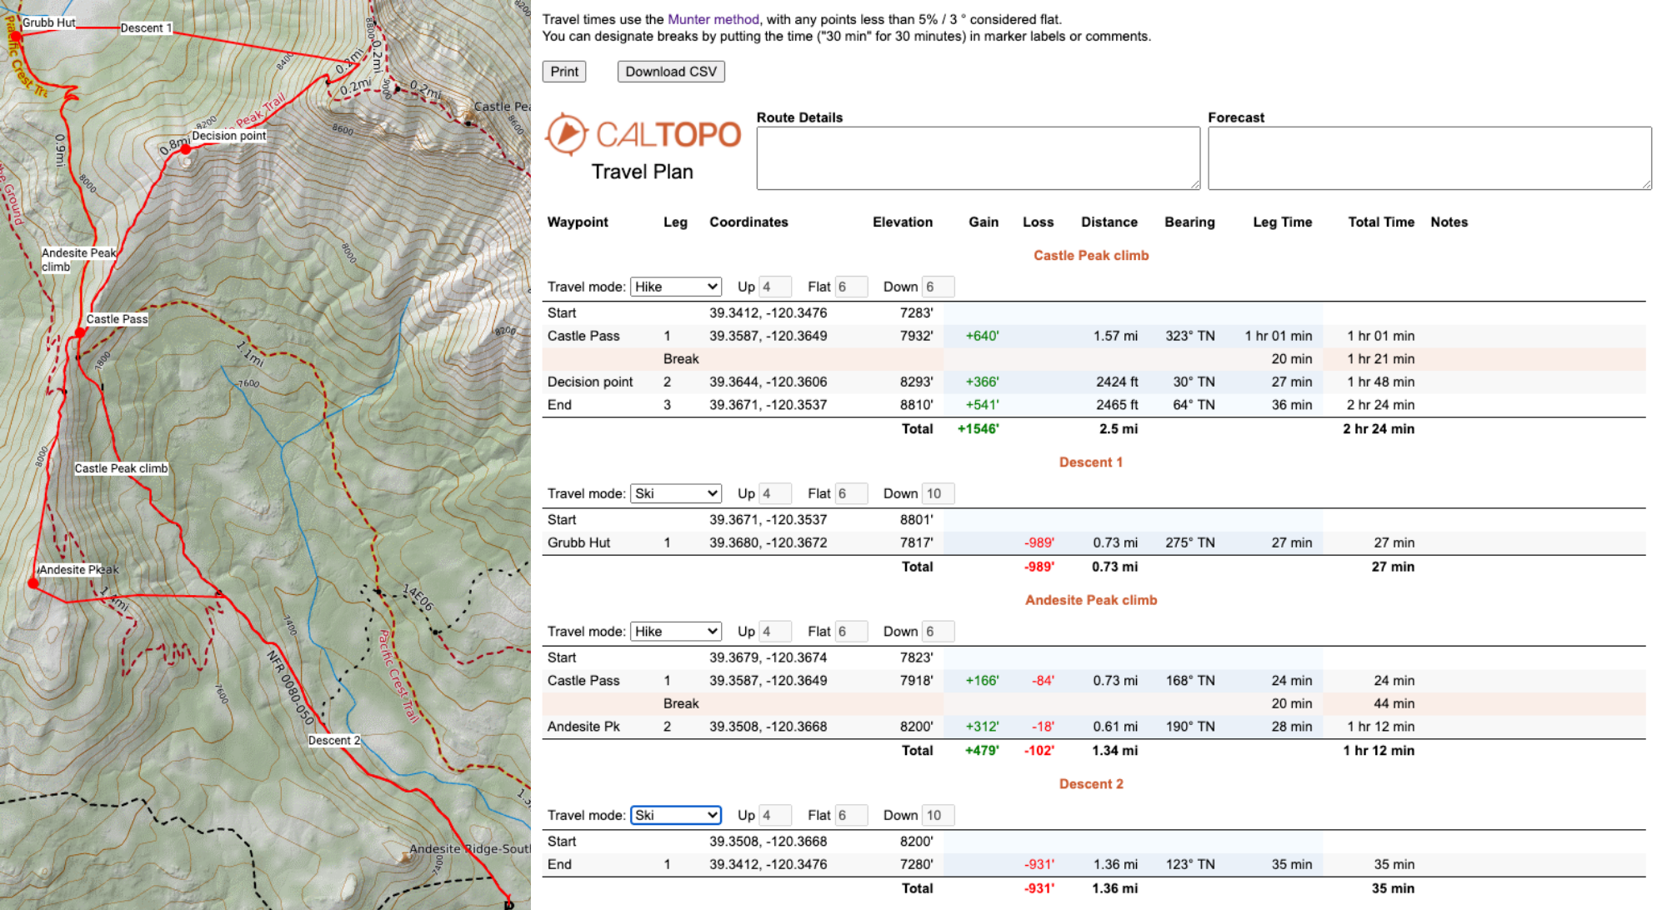The height and width of the screenshot is (910, 1667).
Task: Select the Grubb Hut marker on the map
Action: click(17, 35)
